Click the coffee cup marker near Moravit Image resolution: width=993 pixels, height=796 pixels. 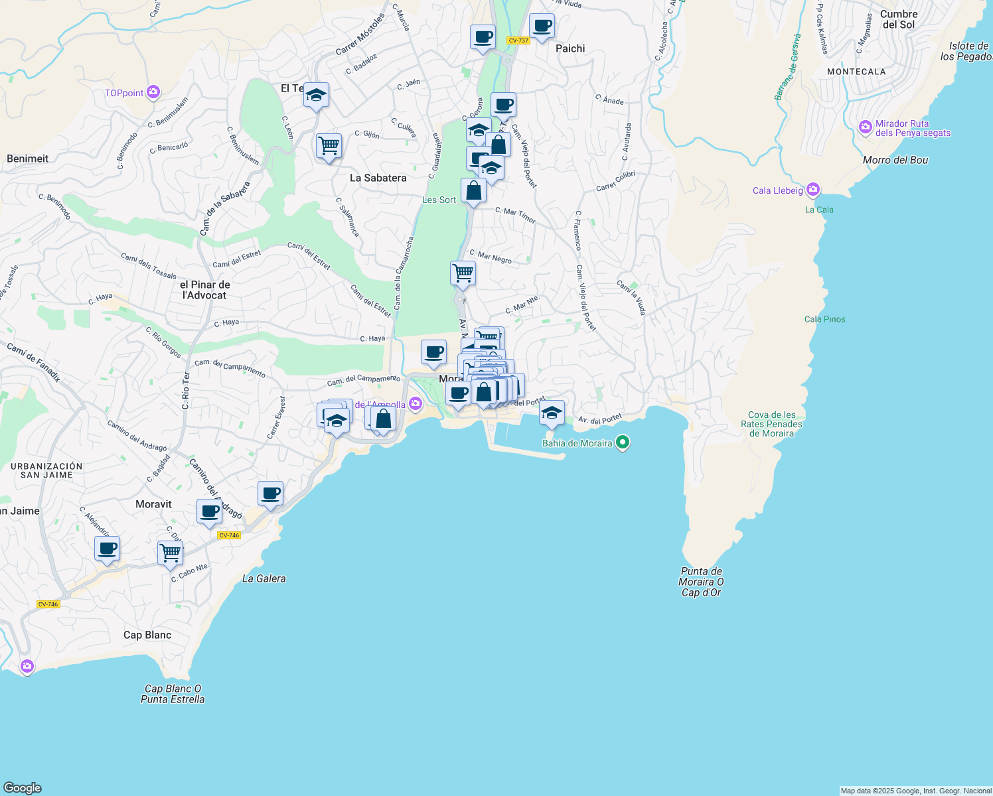(209, 511)
